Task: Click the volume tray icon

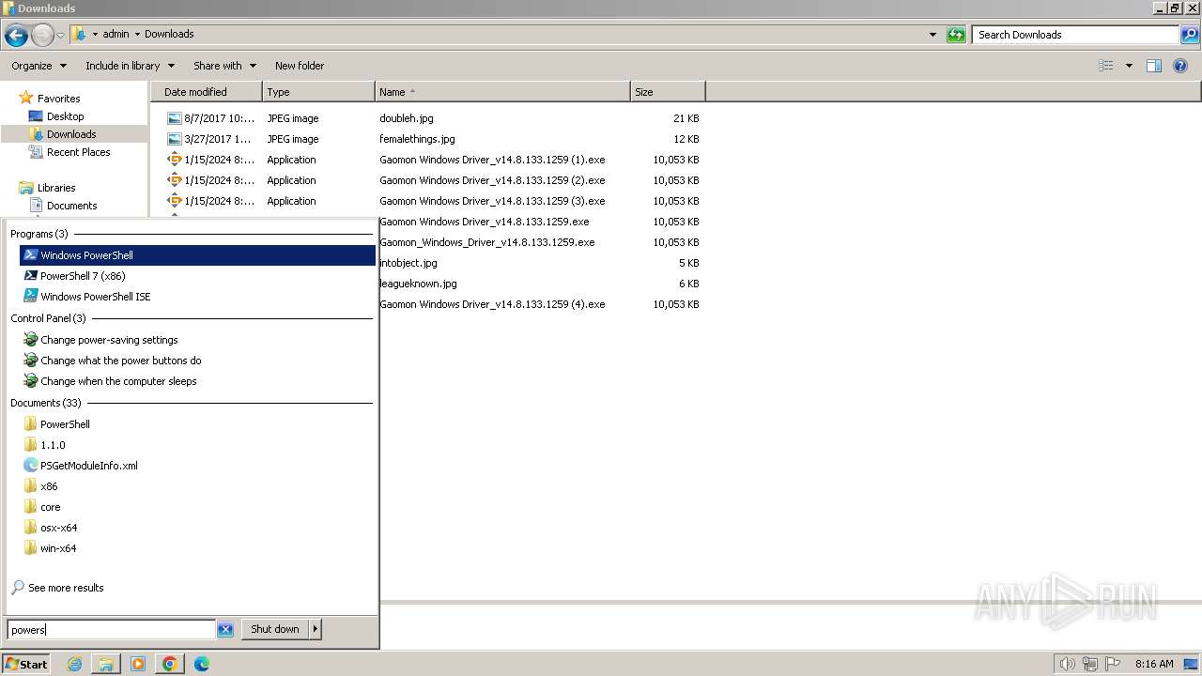Action: coord(1067,664)
